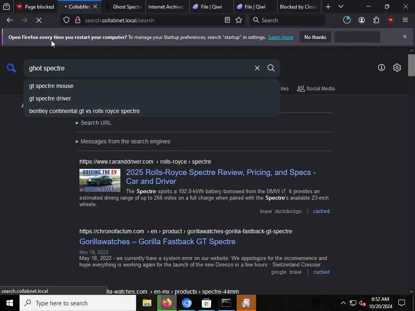
Task: Switch to the first File | Qiwi tab
Action: pyautogui.click(x=212, y=6)
